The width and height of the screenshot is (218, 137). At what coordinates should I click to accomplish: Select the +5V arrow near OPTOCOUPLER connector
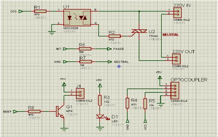160,77
